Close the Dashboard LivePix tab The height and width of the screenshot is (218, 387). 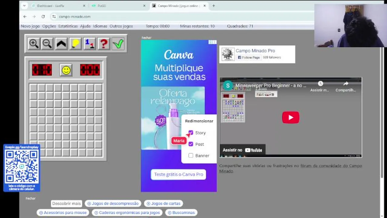(x=84, y=6)
